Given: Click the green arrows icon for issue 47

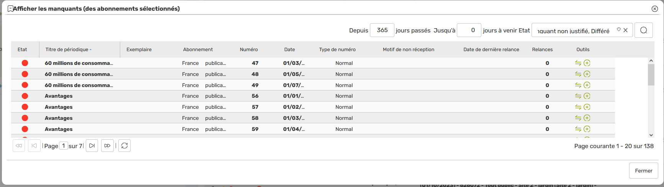Looking at the screenshot, I should [x=578, y=63].
